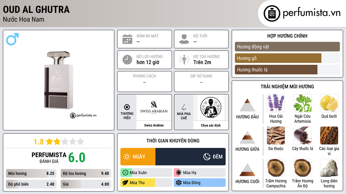Click the OUD AL GHUTRA title
The height and width of the screenshot is (194, 346).
coord(36,9)
